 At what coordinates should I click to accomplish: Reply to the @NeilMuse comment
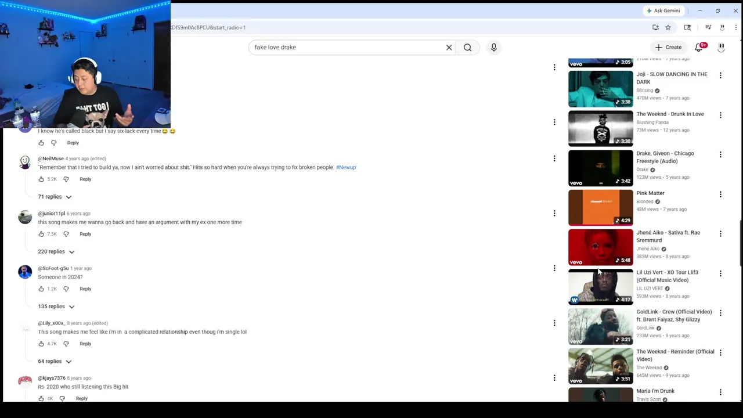point(85,179)
